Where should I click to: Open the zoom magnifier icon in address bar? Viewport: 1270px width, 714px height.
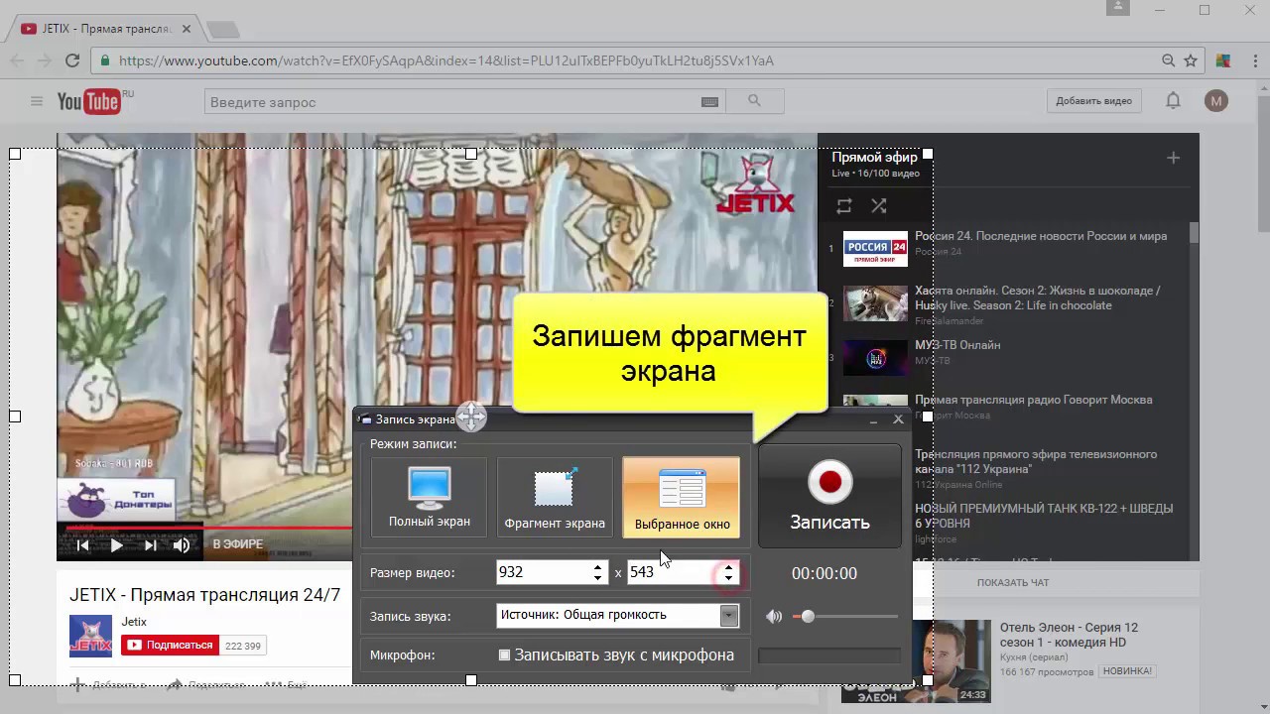coord(1169,60)
